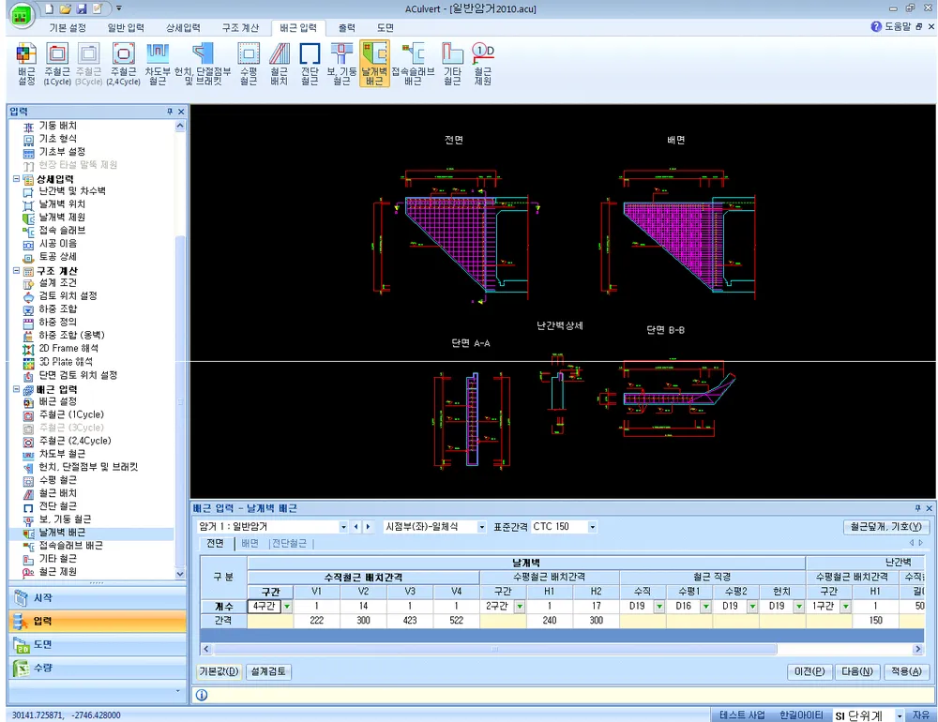
Task: Collapse the 배근 입력 tree group
Action: (x=16, y=389)
